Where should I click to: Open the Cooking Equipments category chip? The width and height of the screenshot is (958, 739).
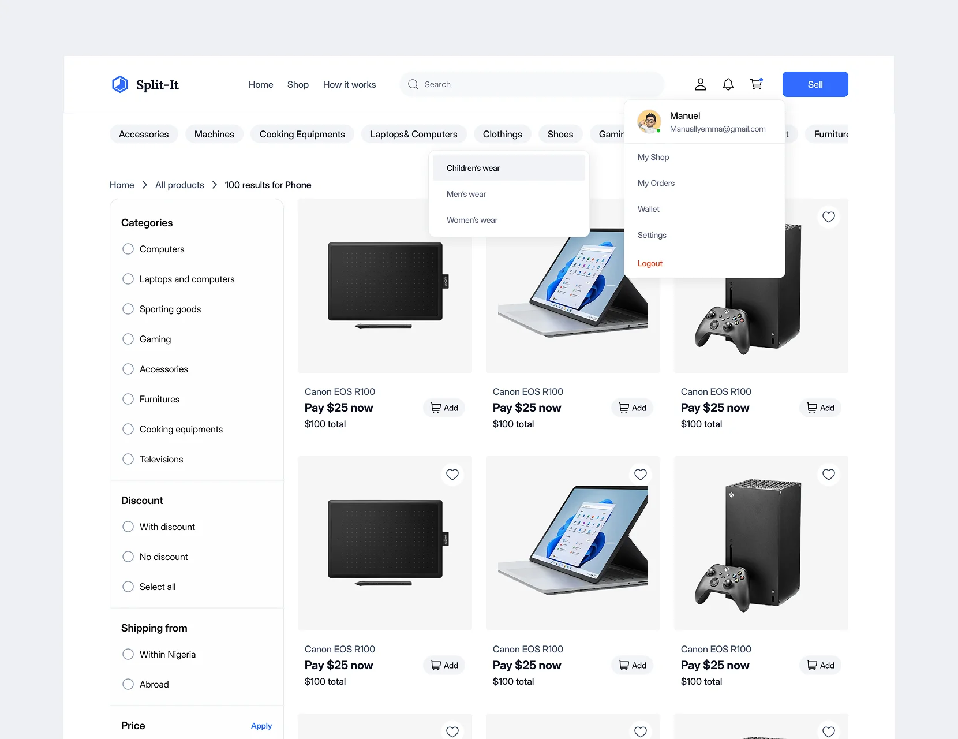click(302, 134)
